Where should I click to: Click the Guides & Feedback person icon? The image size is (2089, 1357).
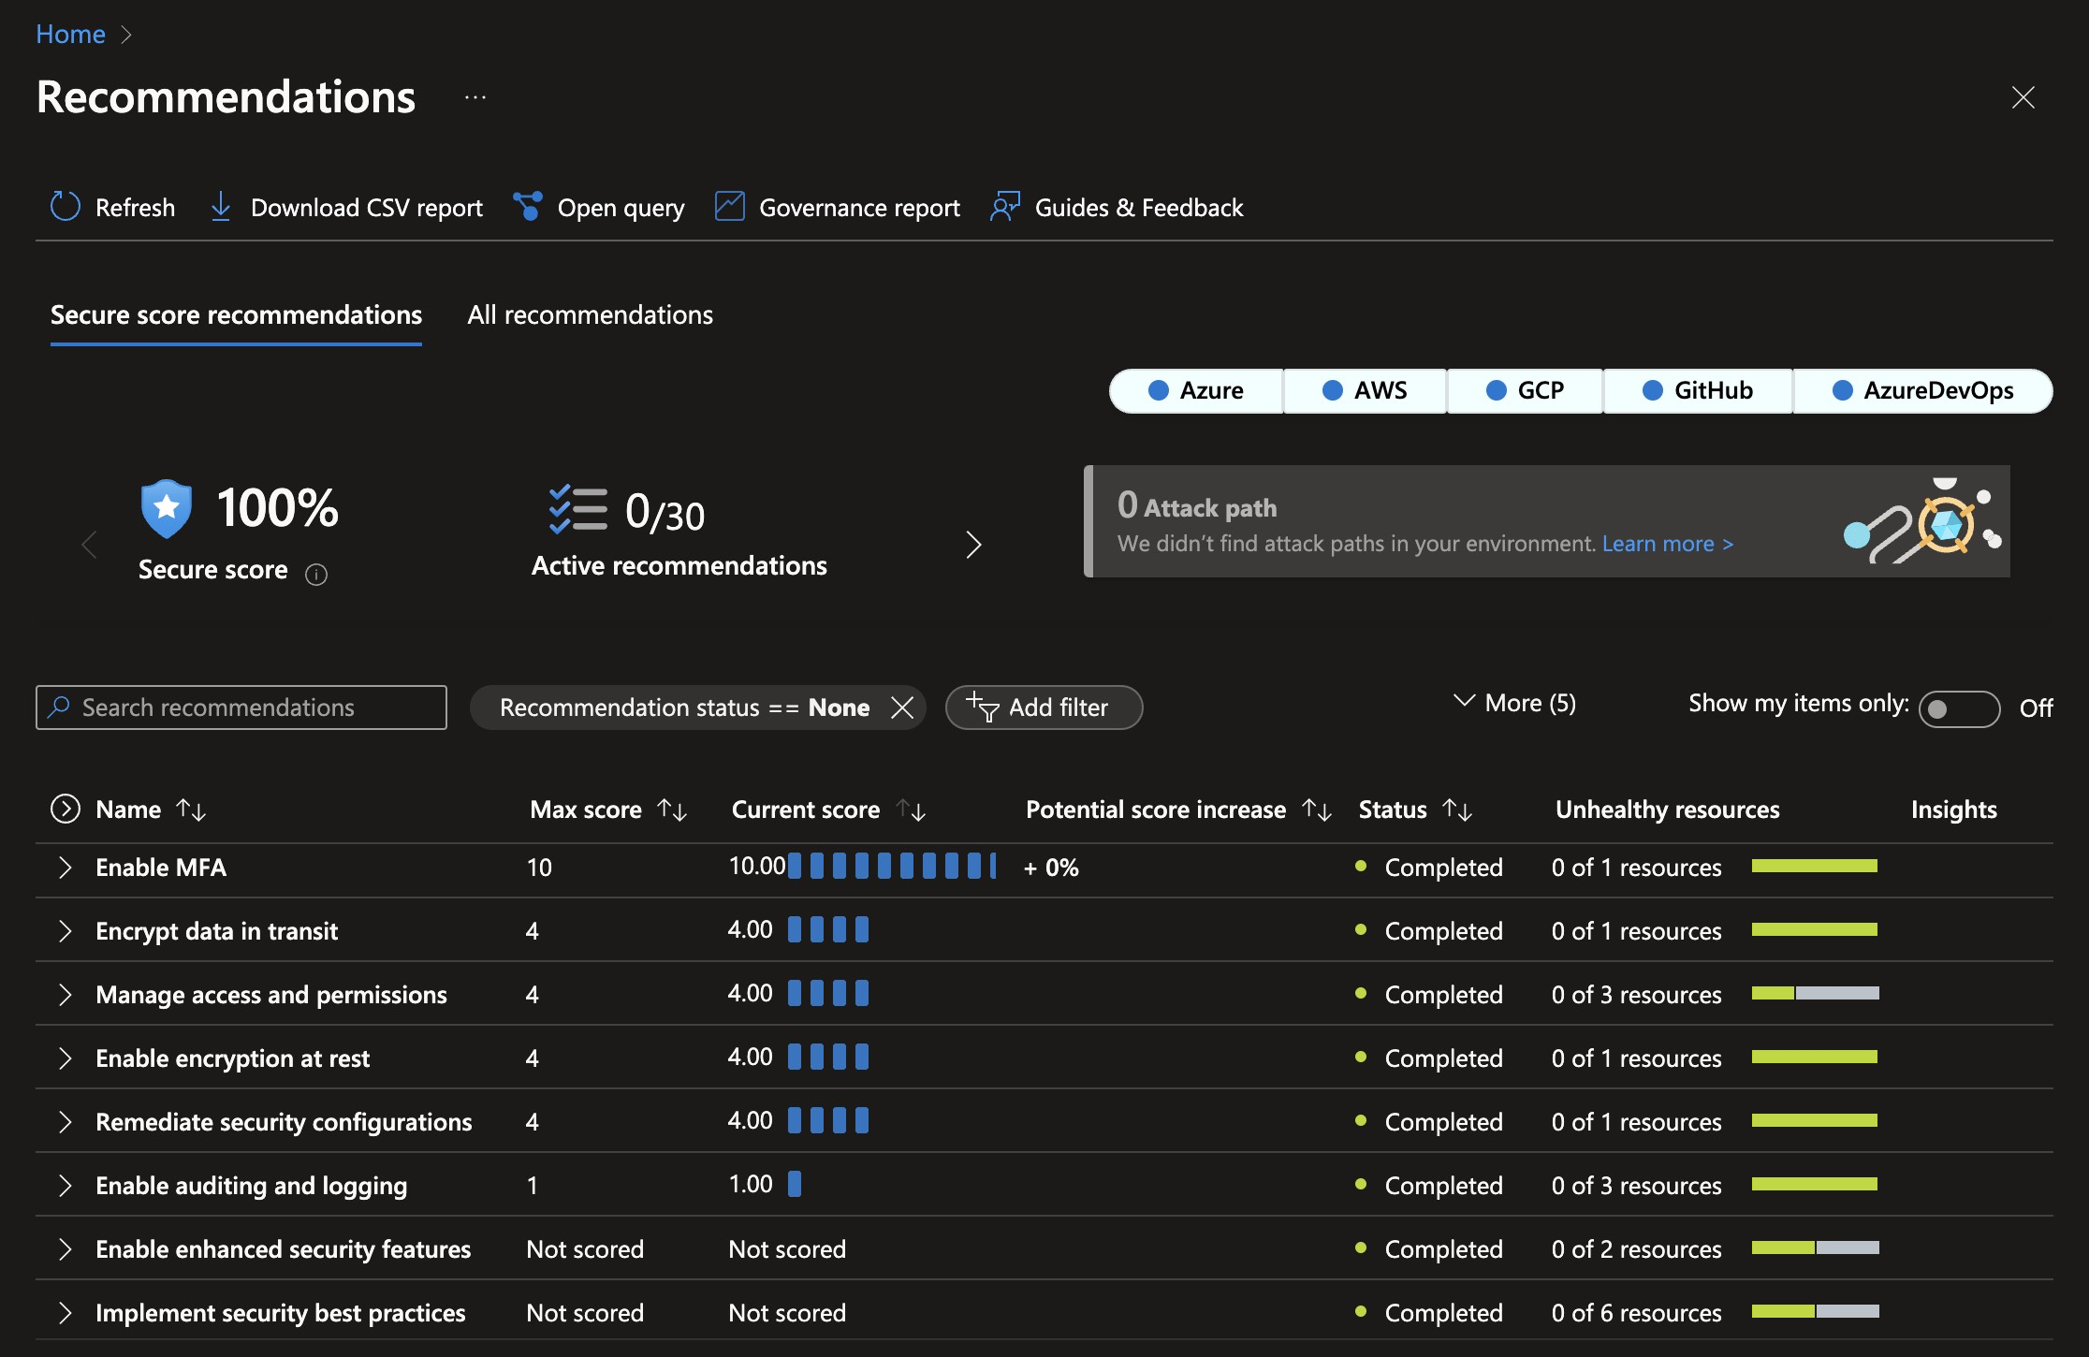[x=1004, y=207]
